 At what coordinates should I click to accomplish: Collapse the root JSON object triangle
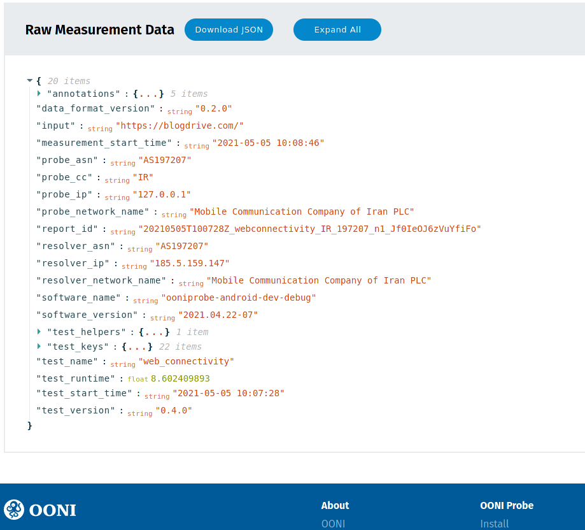coord(29,80)
